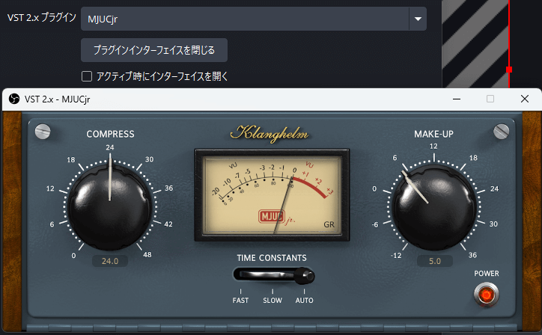
Task: Click the Klanghelm logo text
Action: 270,134
